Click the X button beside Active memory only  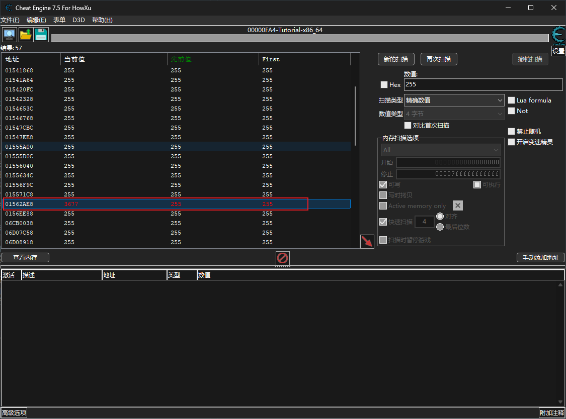(457, 205)
